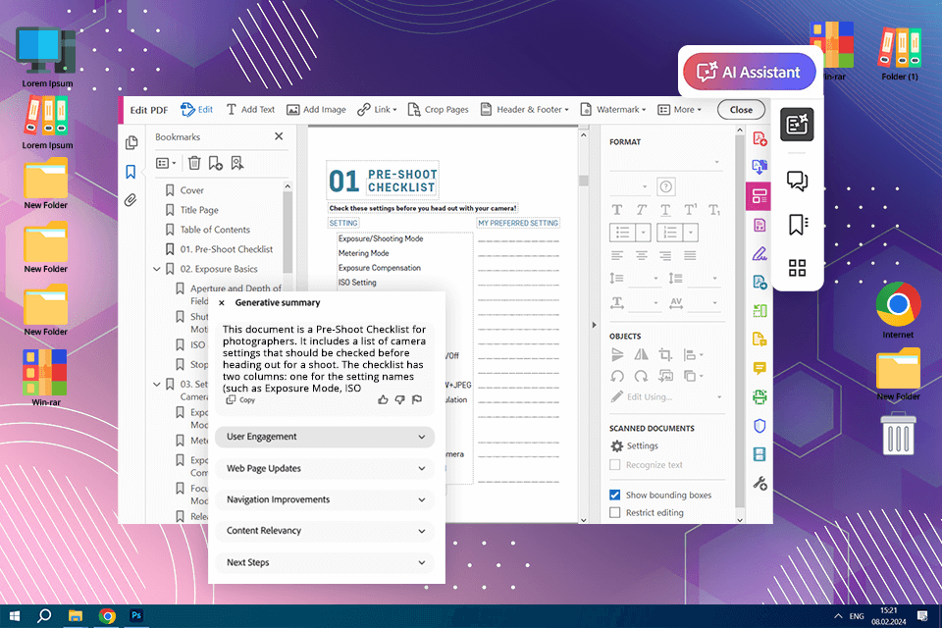Click the Close button in Edit PDF toolbar
The height and width of the screenshot is (628, 942).
point(741,109)
